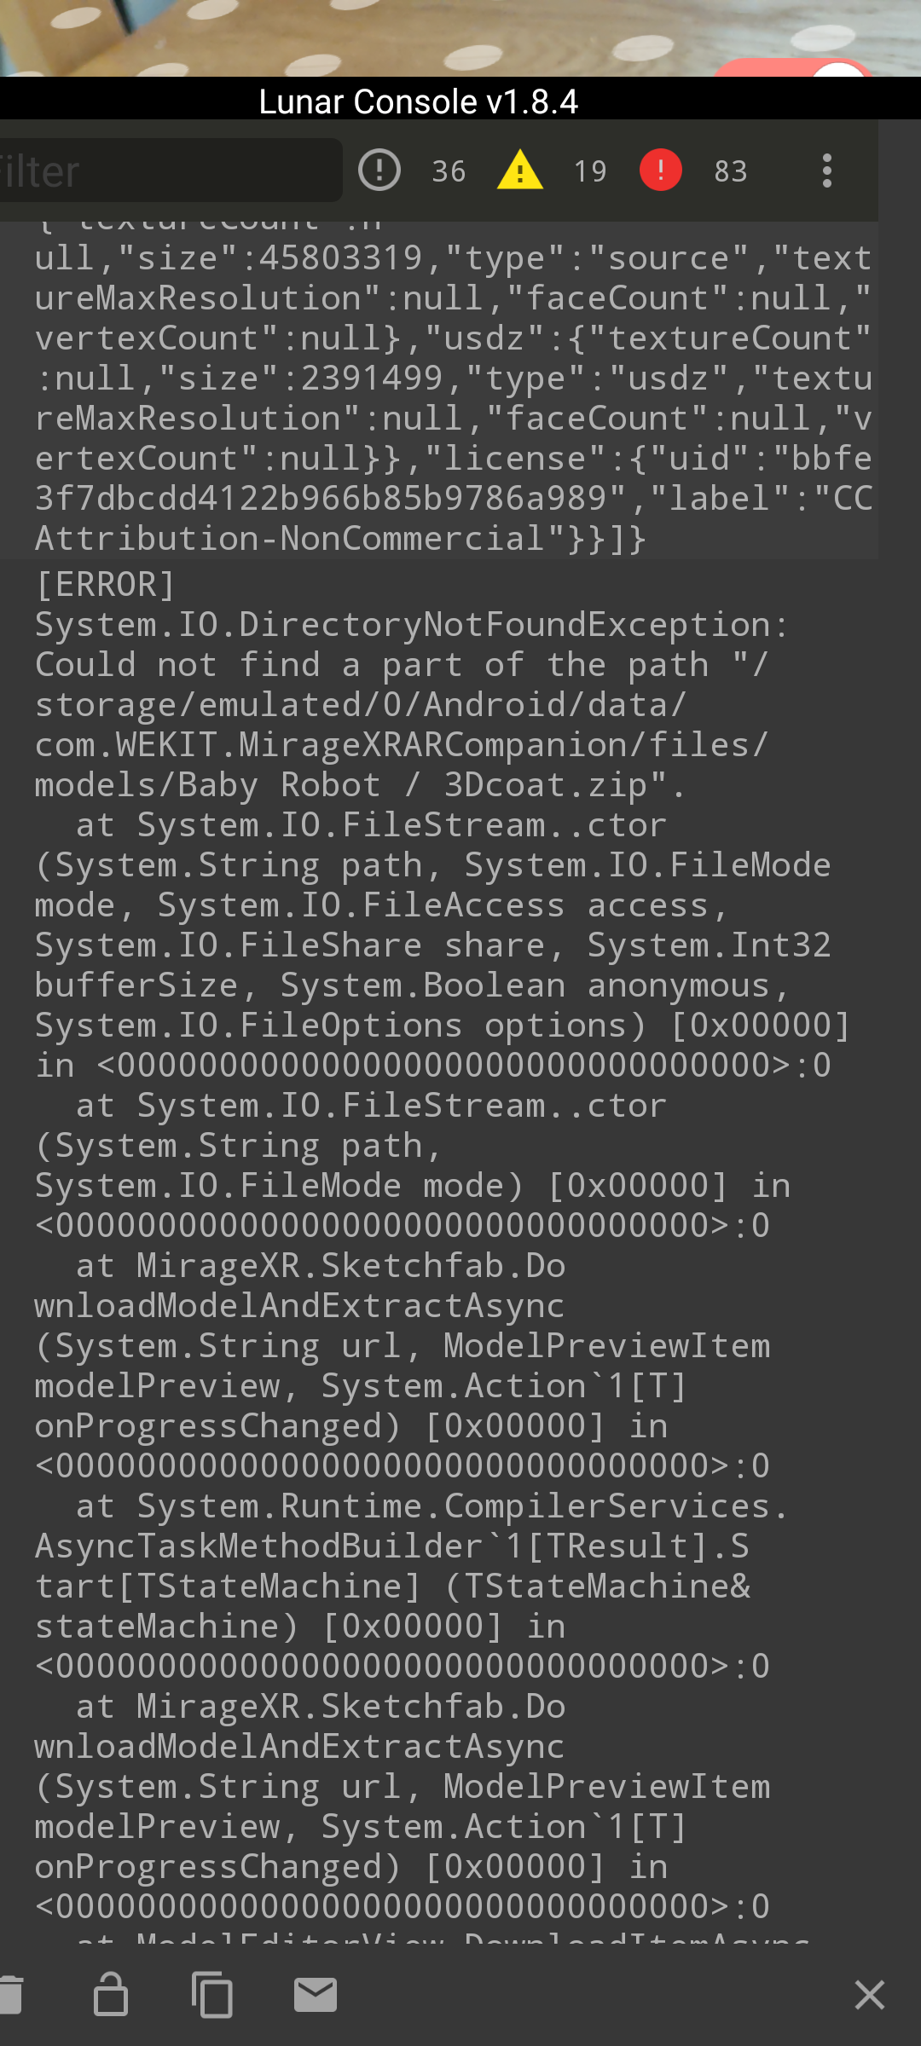Click the CC Attribution-NonCommercial license text
This screenshot has height=2046, width=921.
click(341, 537)
